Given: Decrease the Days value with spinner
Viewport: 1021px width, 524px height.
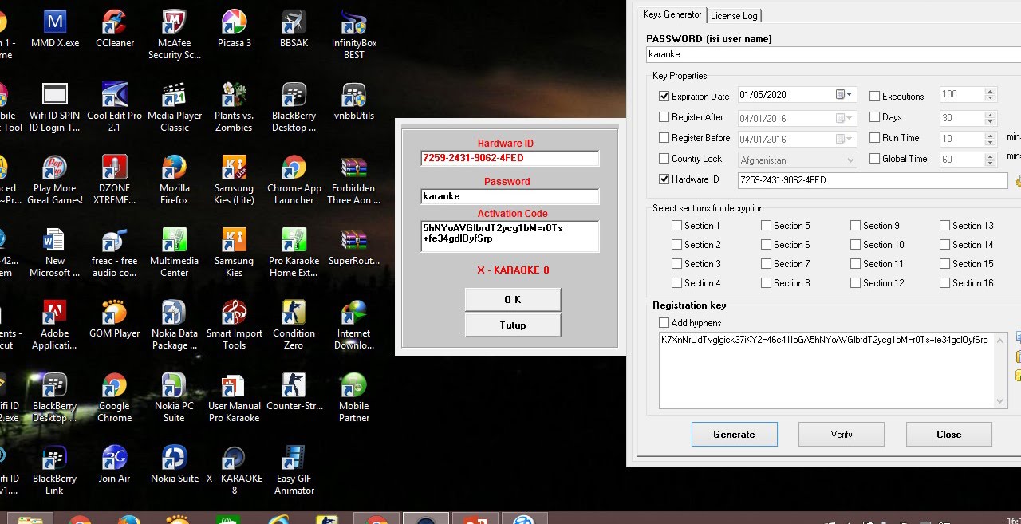Looking at the screenshot, I should click(x=991, y=121).
